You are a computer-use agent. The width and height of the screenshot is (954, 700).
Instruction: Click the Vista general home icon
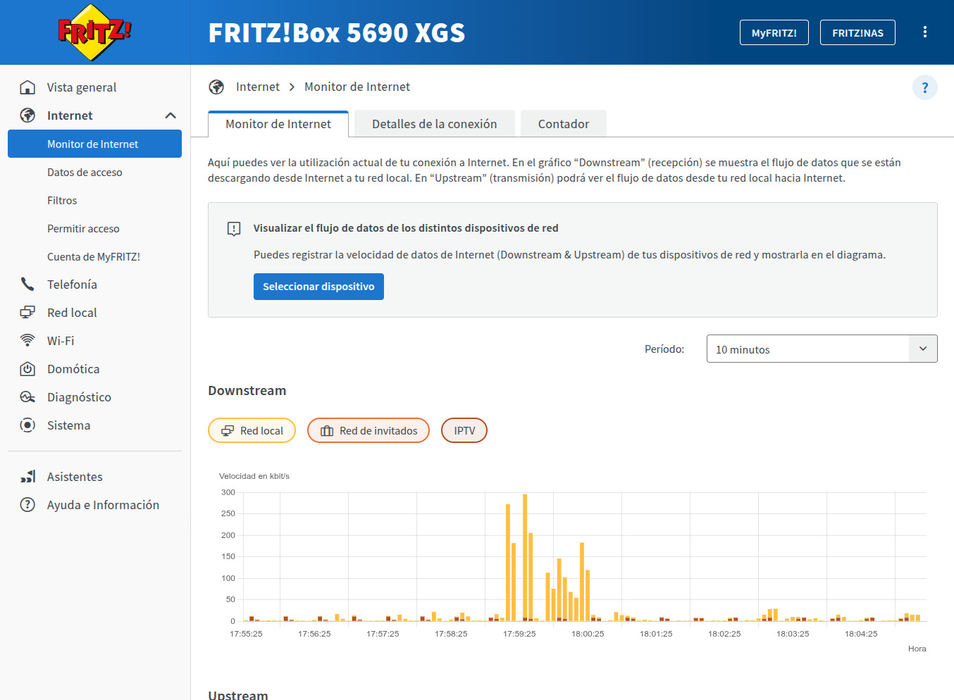27,87
